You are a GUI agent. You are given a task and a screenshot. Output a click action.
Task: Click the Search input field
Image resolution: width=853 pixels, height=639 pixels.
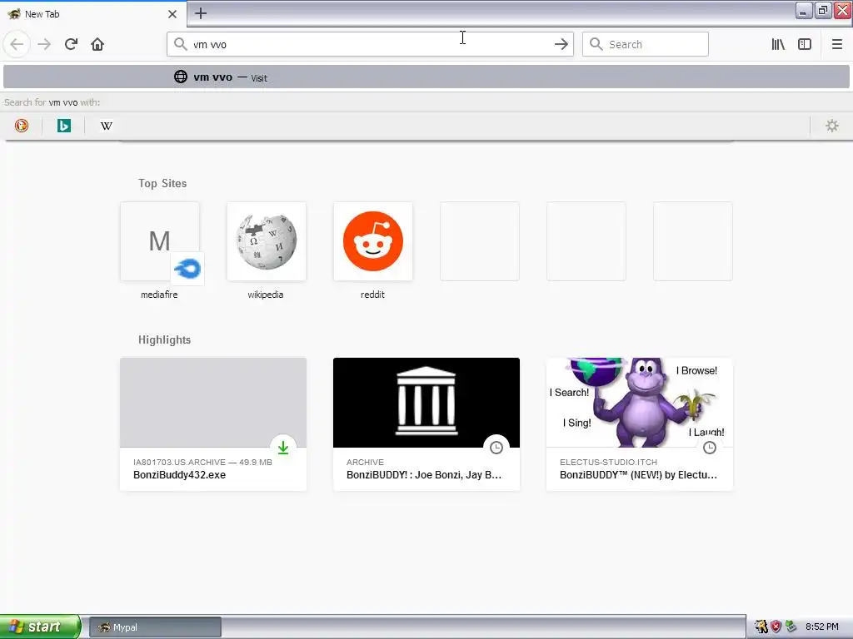(x=646, y=44)
